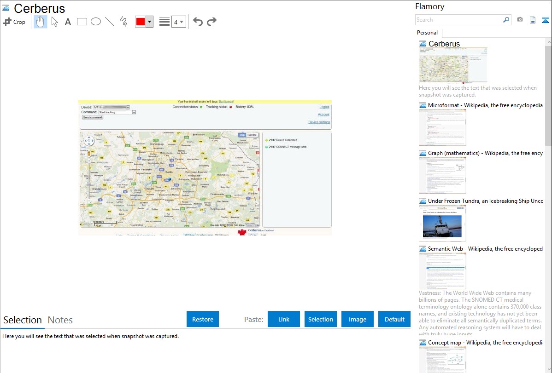
Task: Undo the last edit
Action: [198, 22]
